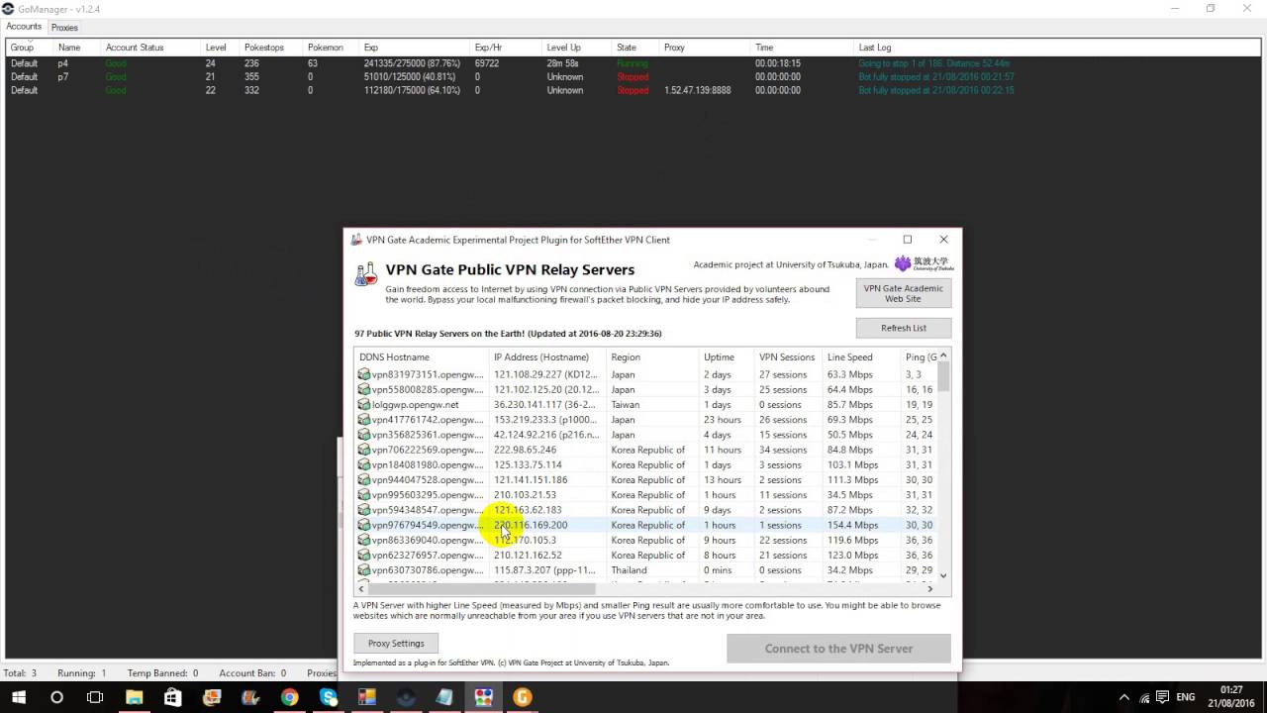This screenshot has height=713, width=1267.
Task: Open Task View on the taskbar
Action: tap(95, 697)
